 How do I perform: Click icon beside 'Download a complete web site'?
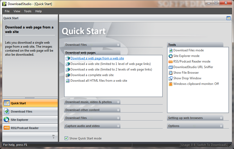click(x=68, y=75)
